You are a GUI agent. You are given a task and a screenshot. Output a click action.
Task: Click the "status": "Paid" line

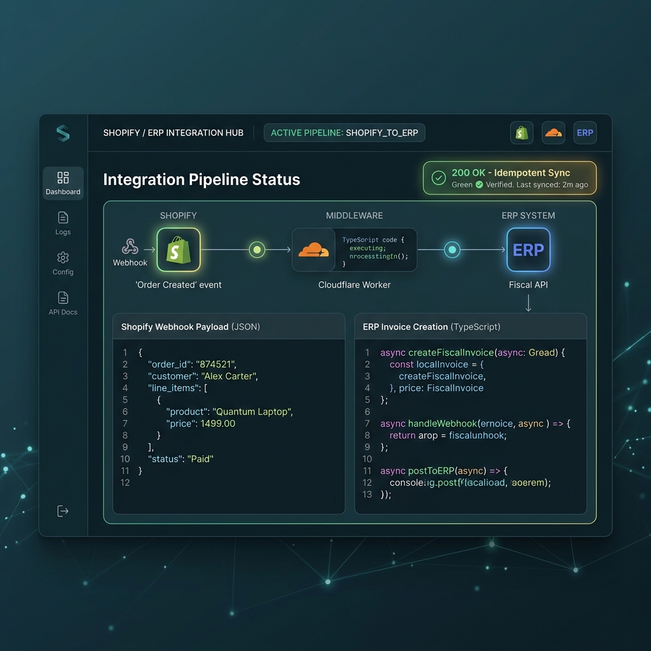coord(181,459)
